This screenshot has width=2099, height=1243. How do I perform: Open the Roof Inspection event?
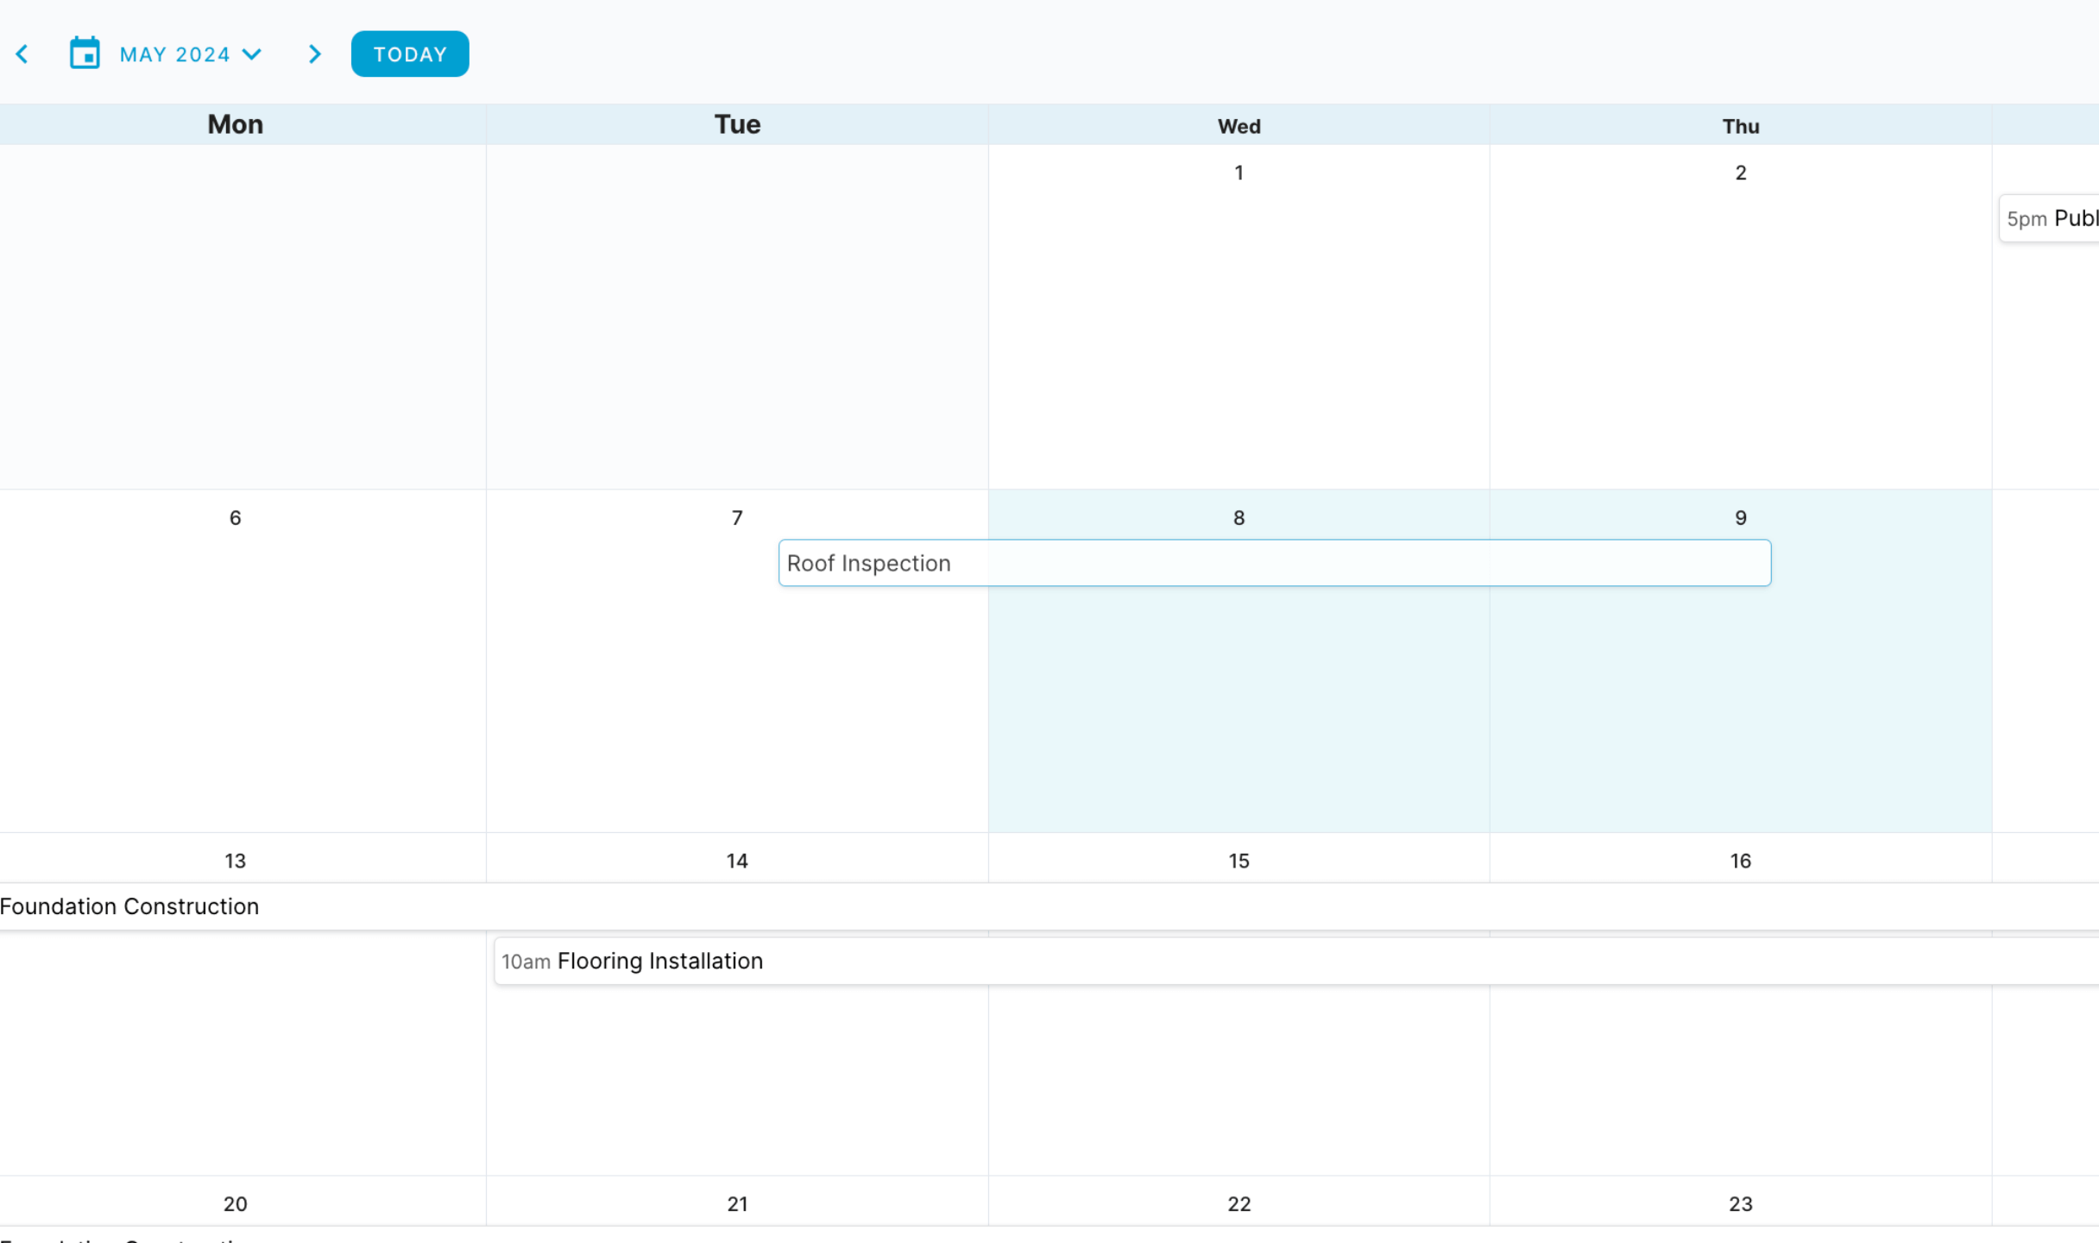(1275, 563)
